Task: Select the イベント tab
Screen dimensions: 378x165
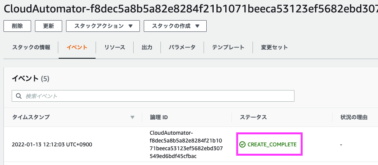Action: 77,47
